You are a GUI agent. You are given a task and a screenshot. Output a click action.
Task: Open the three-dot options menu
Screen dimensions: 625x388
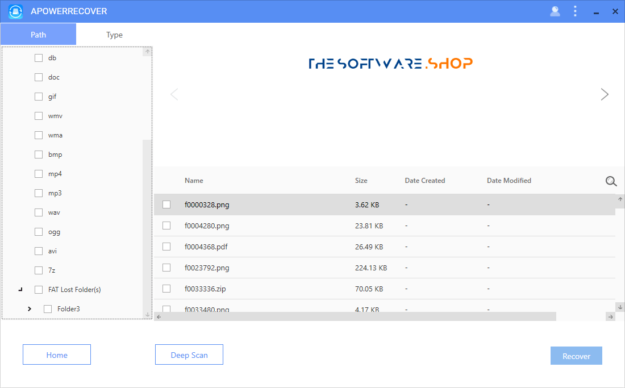coord(575,11)
